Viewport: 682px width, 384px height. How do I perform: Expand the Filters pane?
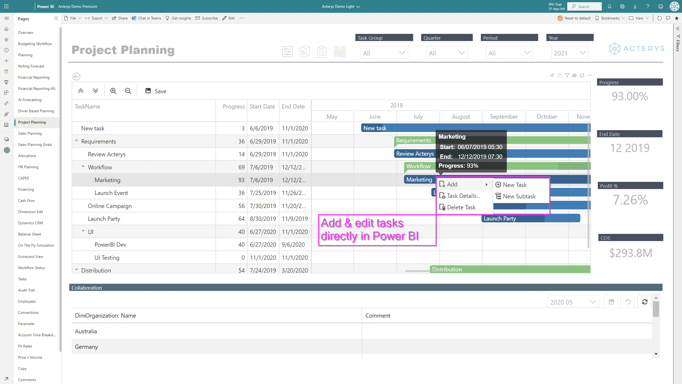click(x=678, y=29)
